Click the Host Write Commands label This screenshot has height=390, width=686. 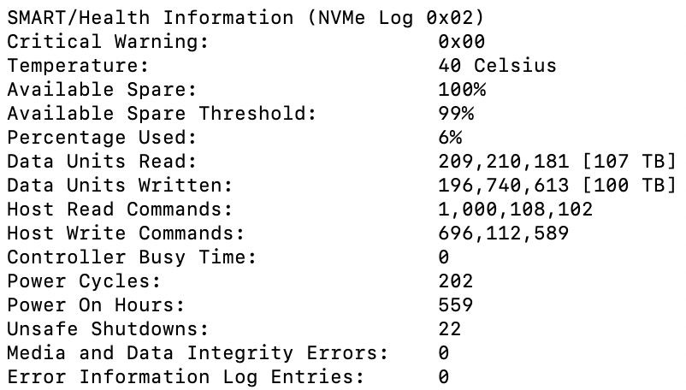pyautogui.click(x=126, y=233)
